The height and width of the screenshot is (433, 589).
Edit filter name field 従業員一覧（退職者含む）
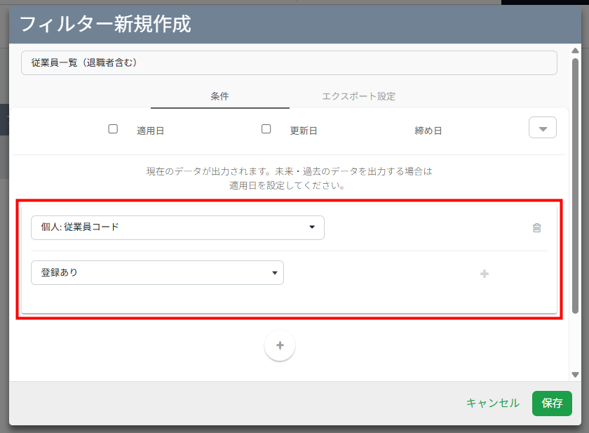point(289,62)
